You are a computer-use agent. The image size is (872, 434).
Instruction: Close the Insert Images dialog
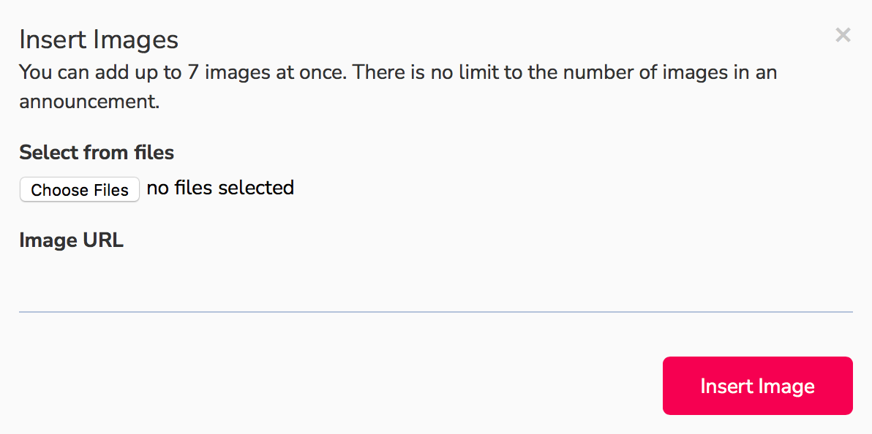tap(843, 35)
